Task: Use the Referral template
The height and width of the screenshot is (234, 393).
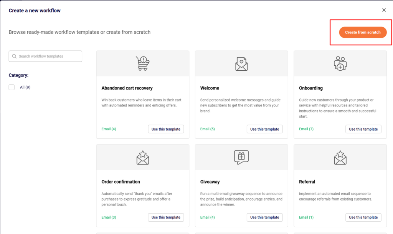Action: pos(363,217)
